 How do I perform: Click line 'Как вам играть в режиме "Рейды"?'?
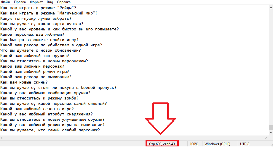coord(38,8)
